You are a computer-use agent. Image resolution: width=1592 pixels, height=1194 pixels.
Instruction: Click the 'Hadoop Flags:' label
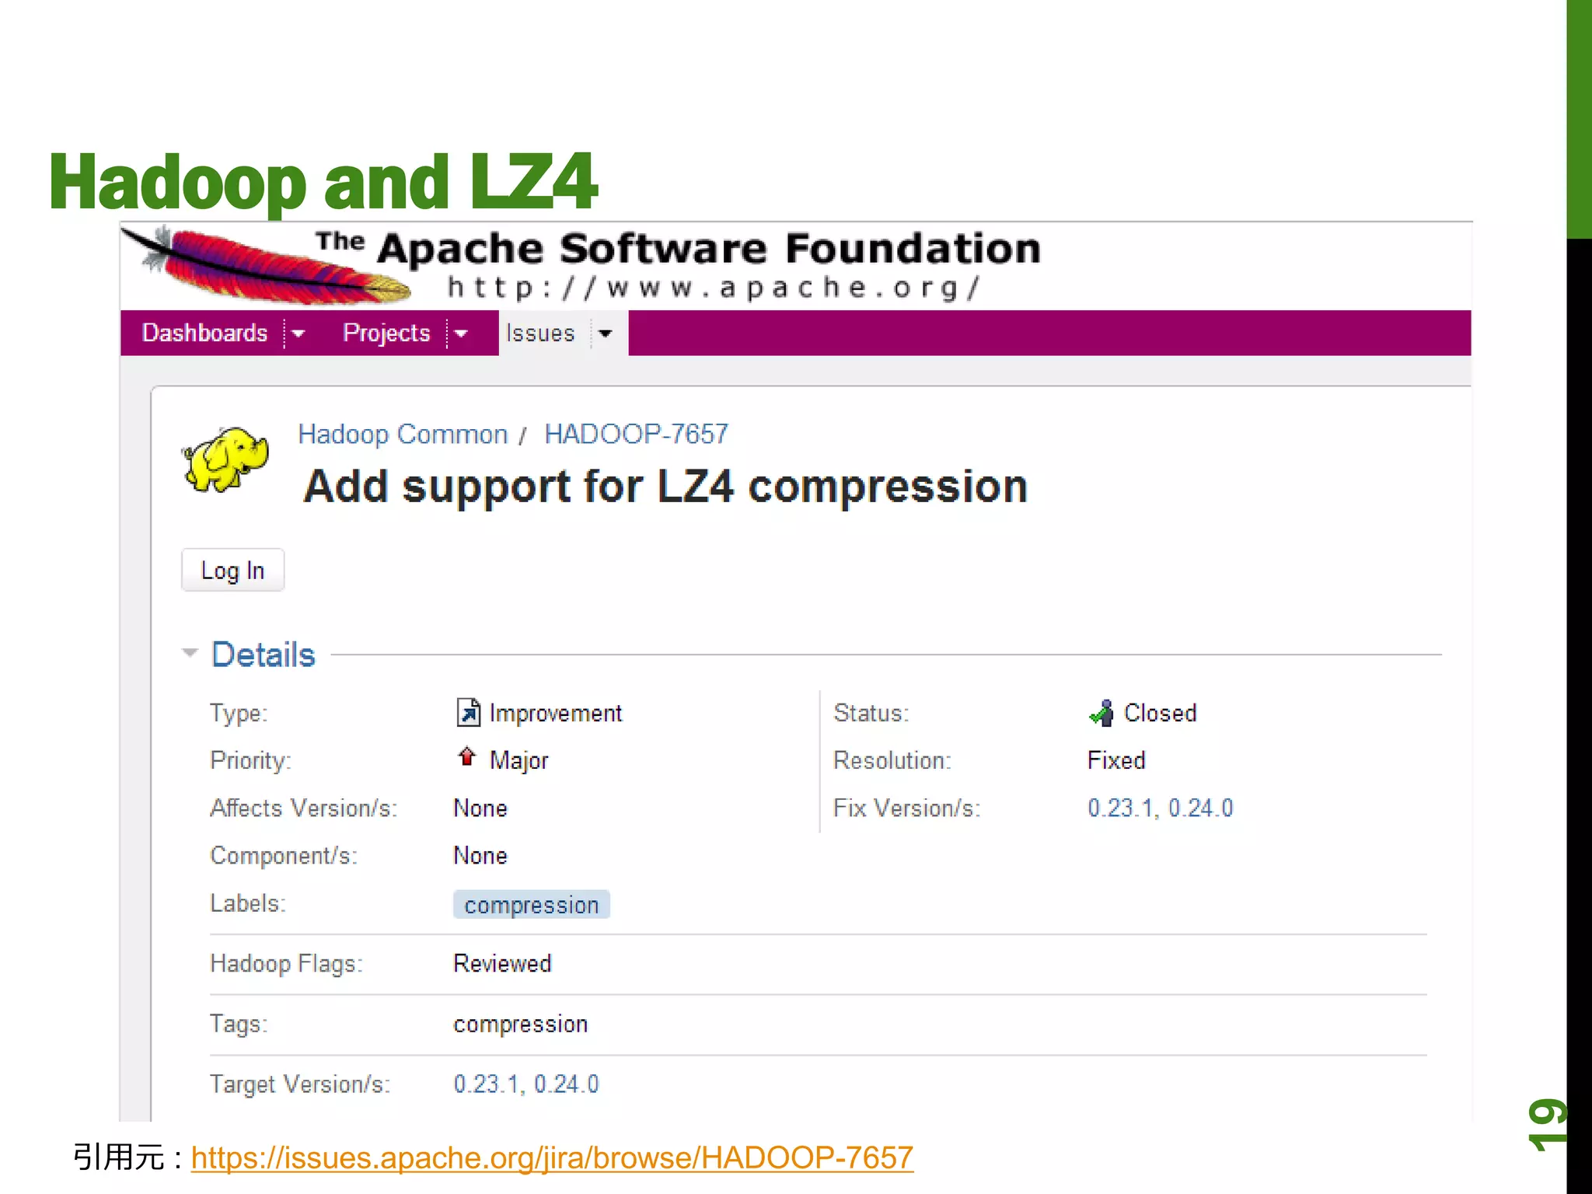[x=286, y=964]
